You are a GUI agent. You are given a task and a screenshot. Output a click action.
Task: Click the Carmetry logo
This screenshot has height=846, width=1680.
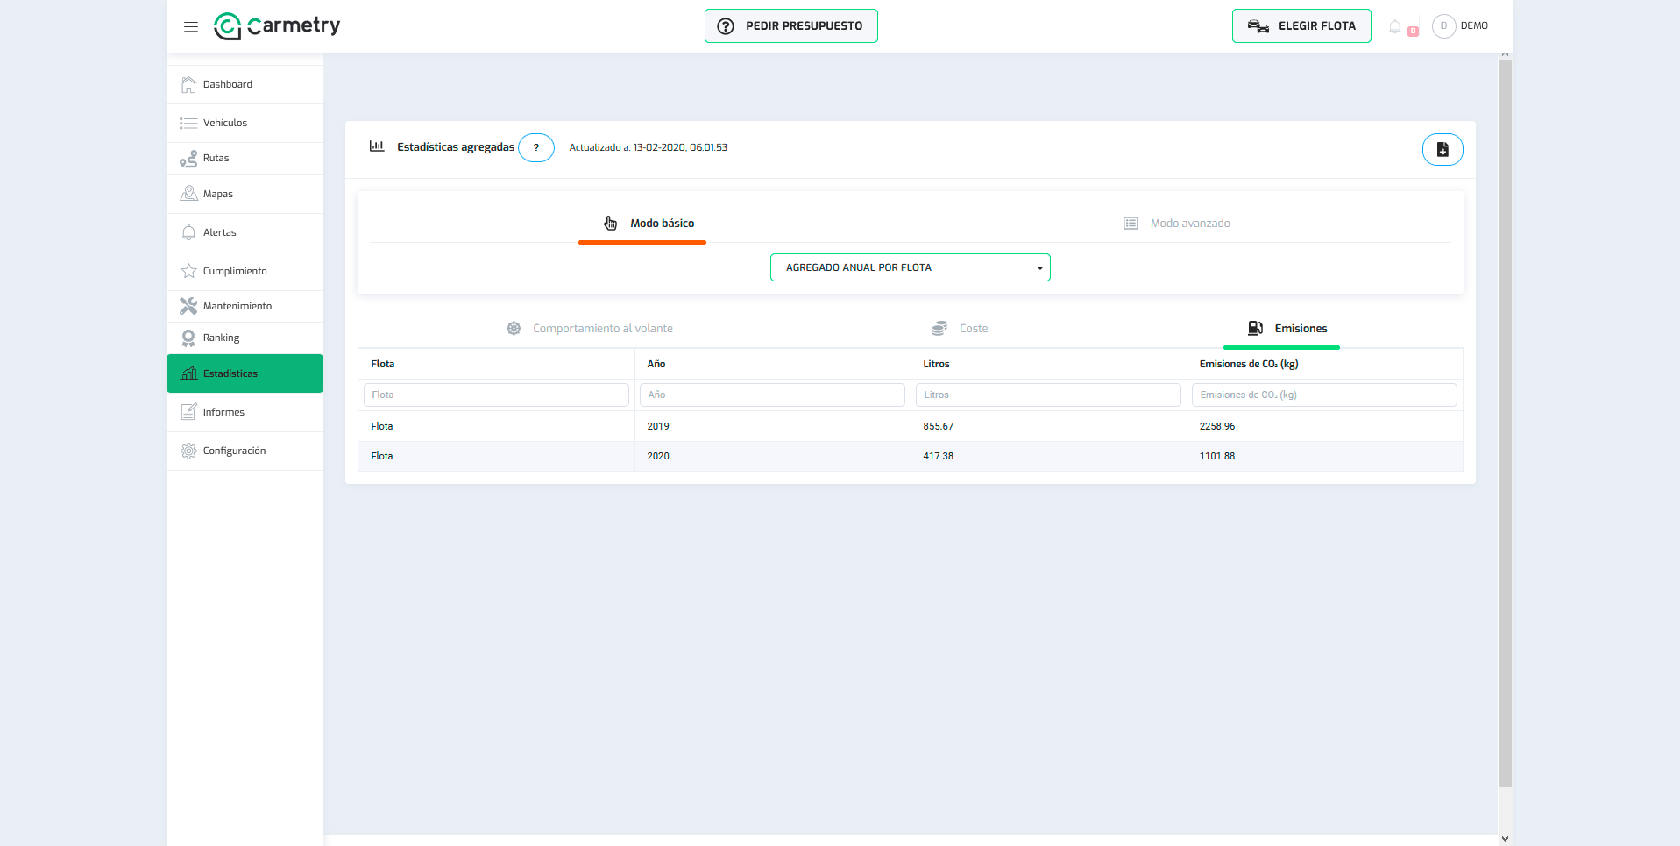277,26
